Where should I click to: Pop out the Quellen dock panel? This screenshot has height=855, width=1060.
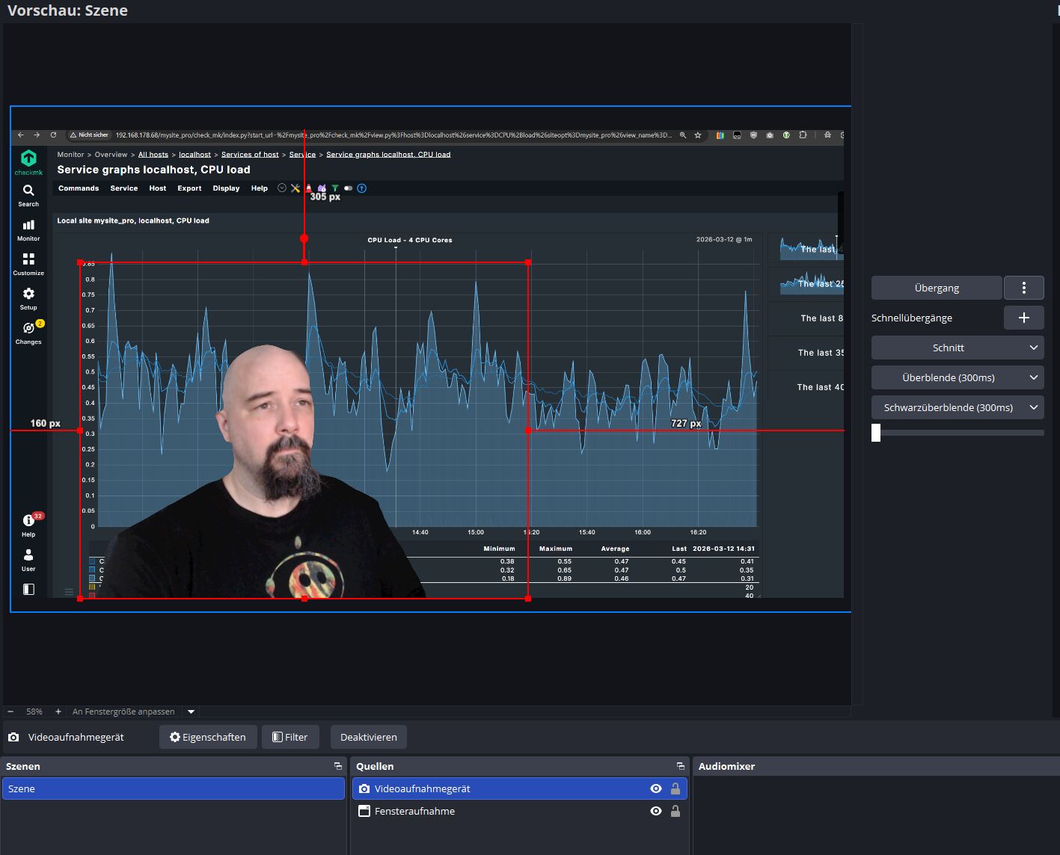[x=680, y=766]
